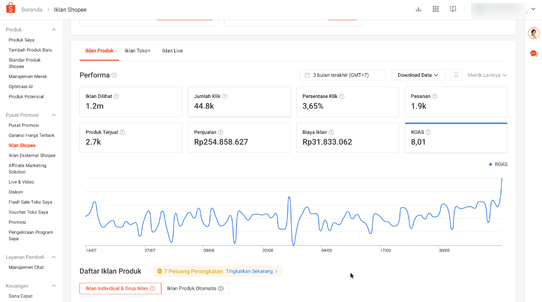Open the Download Data dropdown
Screen dimensions: 542x302
pos(418,75)
